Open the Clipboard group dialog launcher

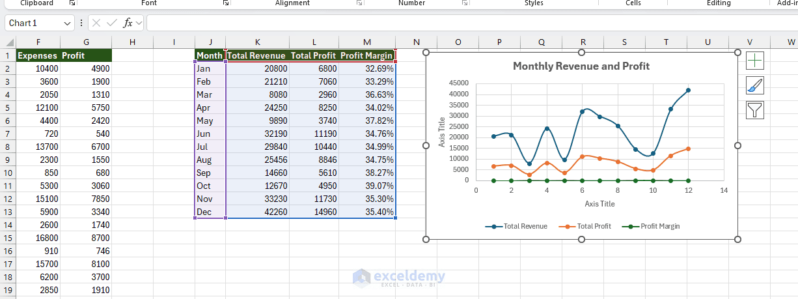pos(72,3)
